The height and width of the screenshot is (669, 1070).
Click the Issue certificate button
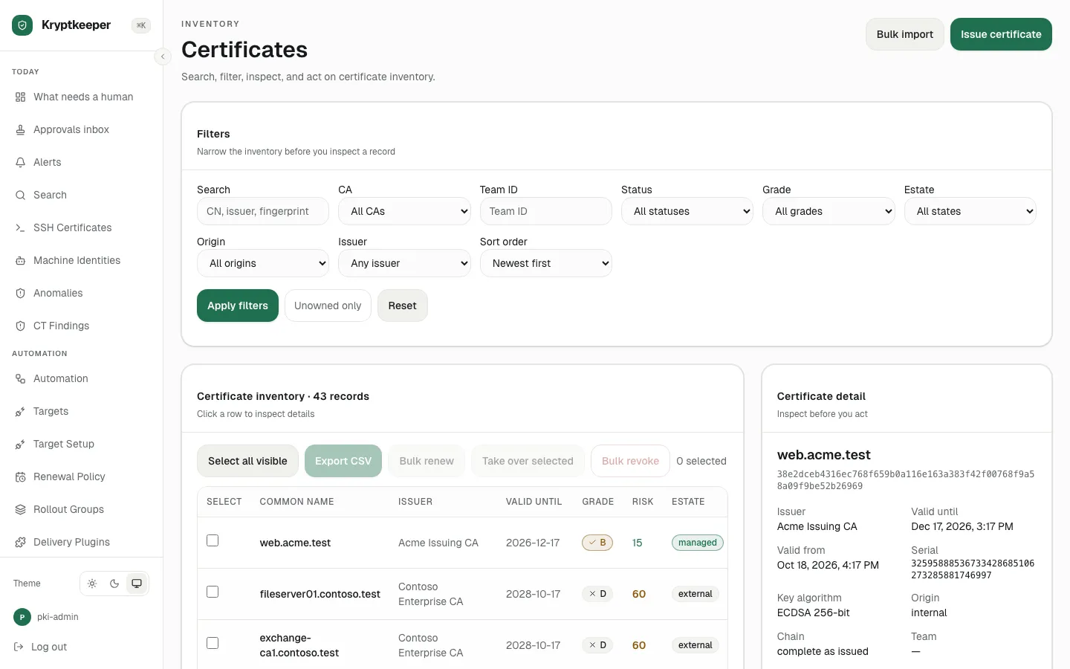1001,34
